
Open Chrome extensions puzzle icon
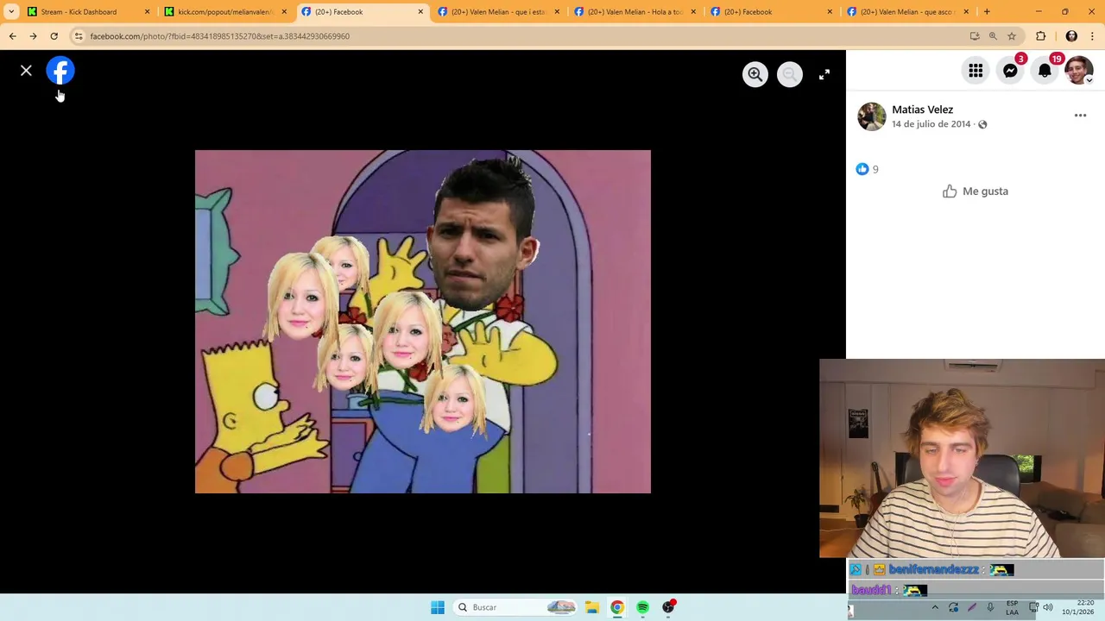click(x=1041, y=36)
